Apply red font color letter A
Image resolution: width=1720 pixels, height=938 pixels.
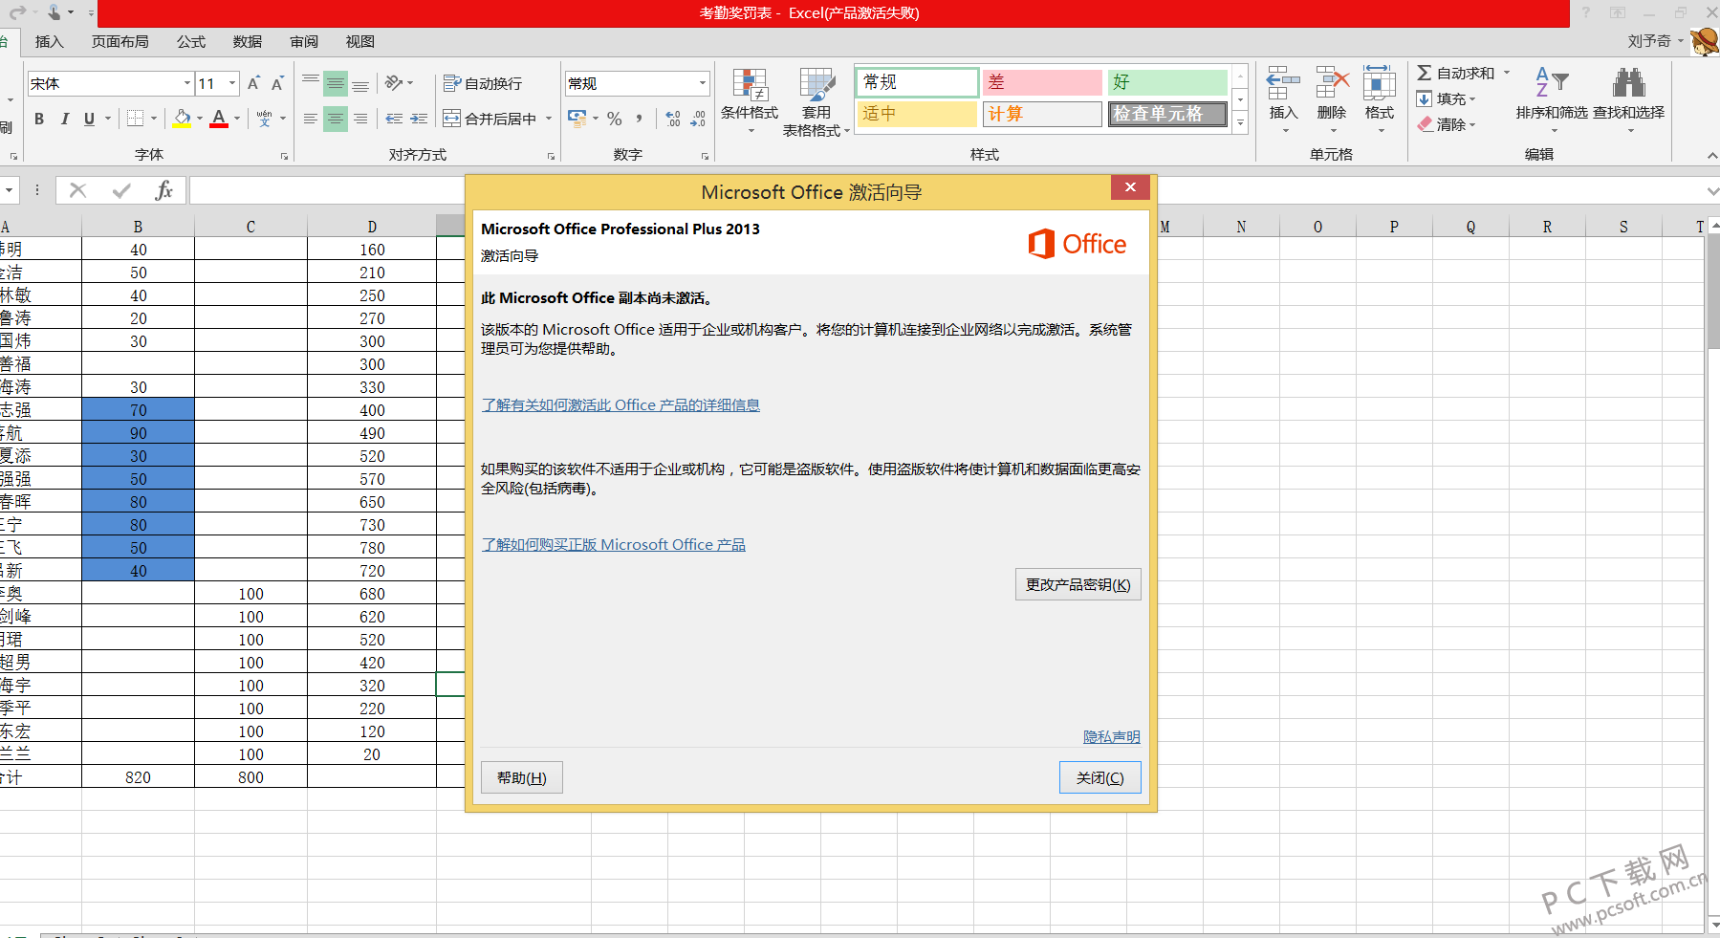tap(219, 119)
